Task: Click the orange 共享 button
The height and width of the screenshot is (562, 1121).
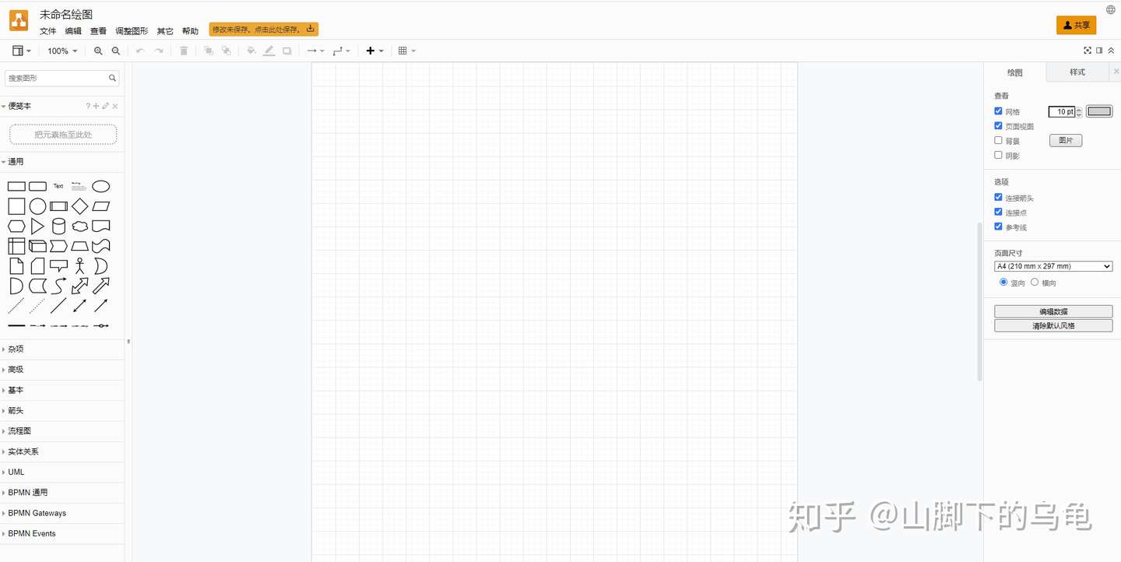Action: coord(1077,25)
